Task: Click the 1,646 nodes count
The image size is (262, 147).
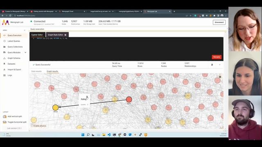Action: [65, 21]
